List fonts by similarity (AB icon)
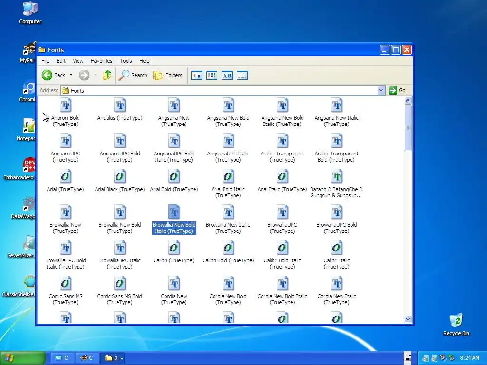The height and width of the screenshot is (365, 487). pyautogui.click(x=227, y=76)
